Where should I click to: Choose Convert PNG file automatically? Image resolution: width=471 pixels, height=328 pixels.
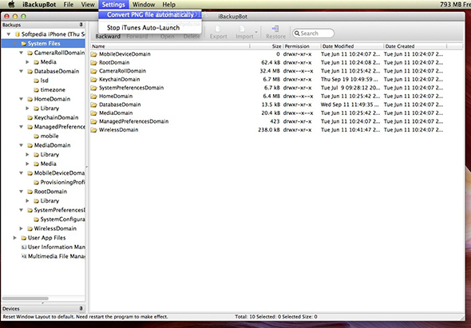pyautogui.click(x=150, y=14)
